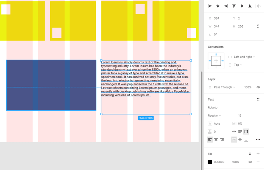The width and height of the screenshot is (264, 170).
Task: Toggle layer visibility eye icon
Action: [x=258, y=87]
